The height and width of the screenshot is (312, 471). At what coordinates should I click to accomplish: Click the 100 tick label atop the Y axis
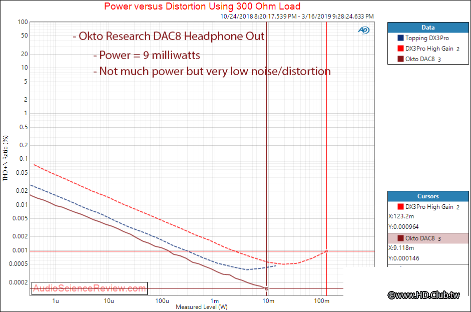[23, 22]
